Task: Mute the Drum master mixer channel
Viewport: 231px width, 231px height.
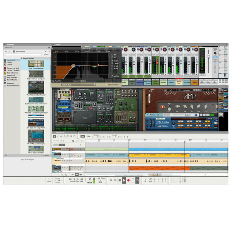Action: point(154,54)
